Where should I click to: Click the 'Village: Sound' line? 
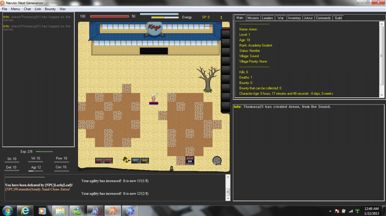(x=249, y=56)
